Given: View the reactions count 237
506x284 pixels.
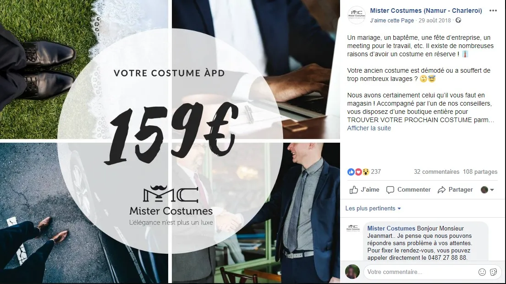Looking at the screenshot, I should pos(376,171).
